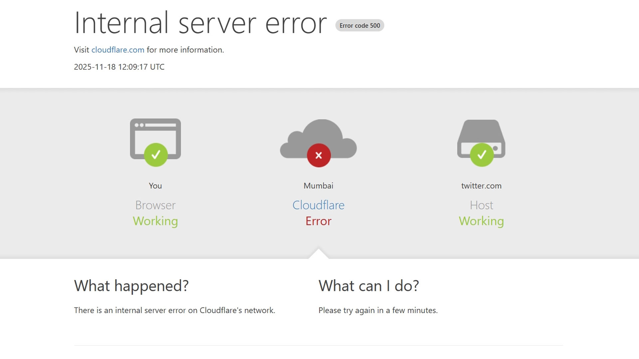Image resolution: width=639 pixels, height=359 pixels.
Task: Click the timestamp 2025-11-18 12:09:17 UTC
Action: pyautogui.click(x=119, y=67)
